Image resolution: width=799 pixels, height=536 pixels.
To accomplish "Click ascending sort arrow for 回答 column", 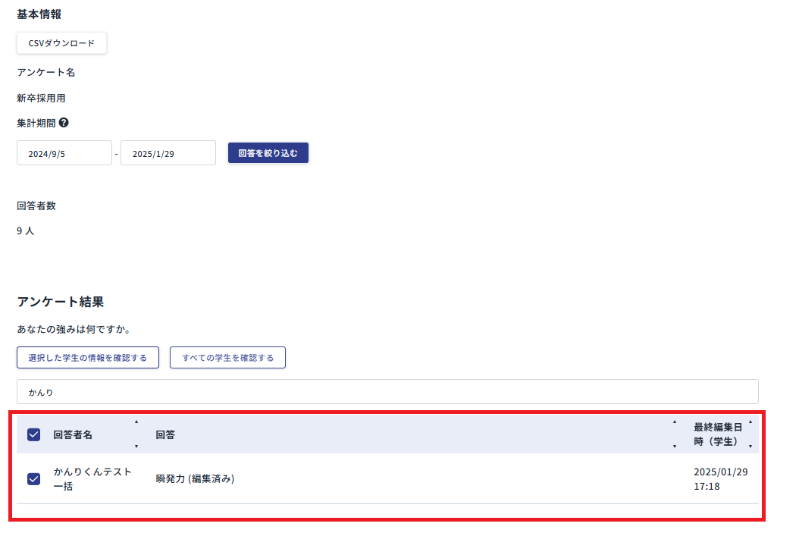I will 674,422.
